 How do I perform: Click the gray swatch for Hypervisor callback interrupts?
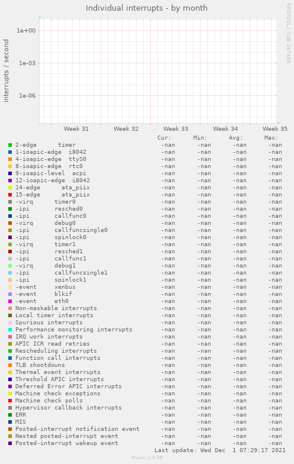(10, 408)
